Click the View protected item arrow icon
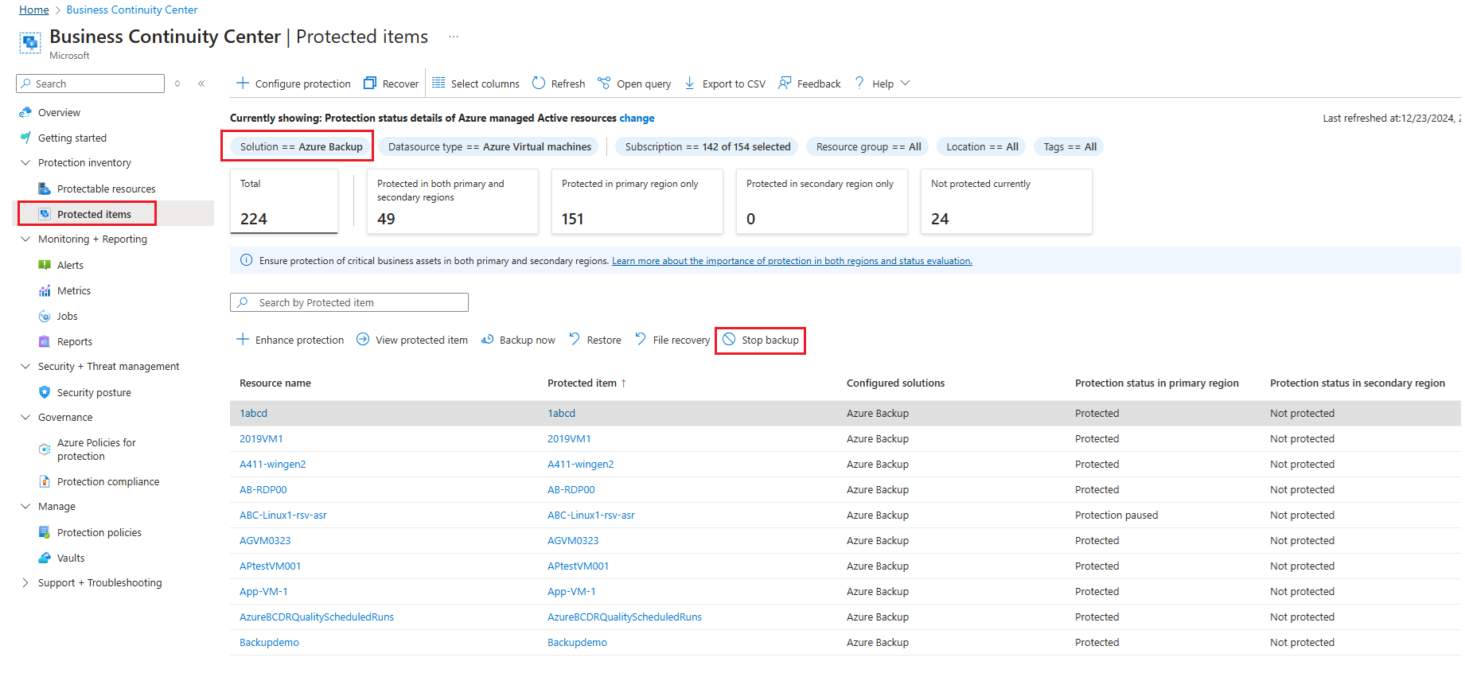Image resolution: width=1465 pixels, height=677 pixels. click(363, 340)
